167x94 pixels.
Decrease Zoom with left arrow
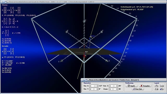110,89
